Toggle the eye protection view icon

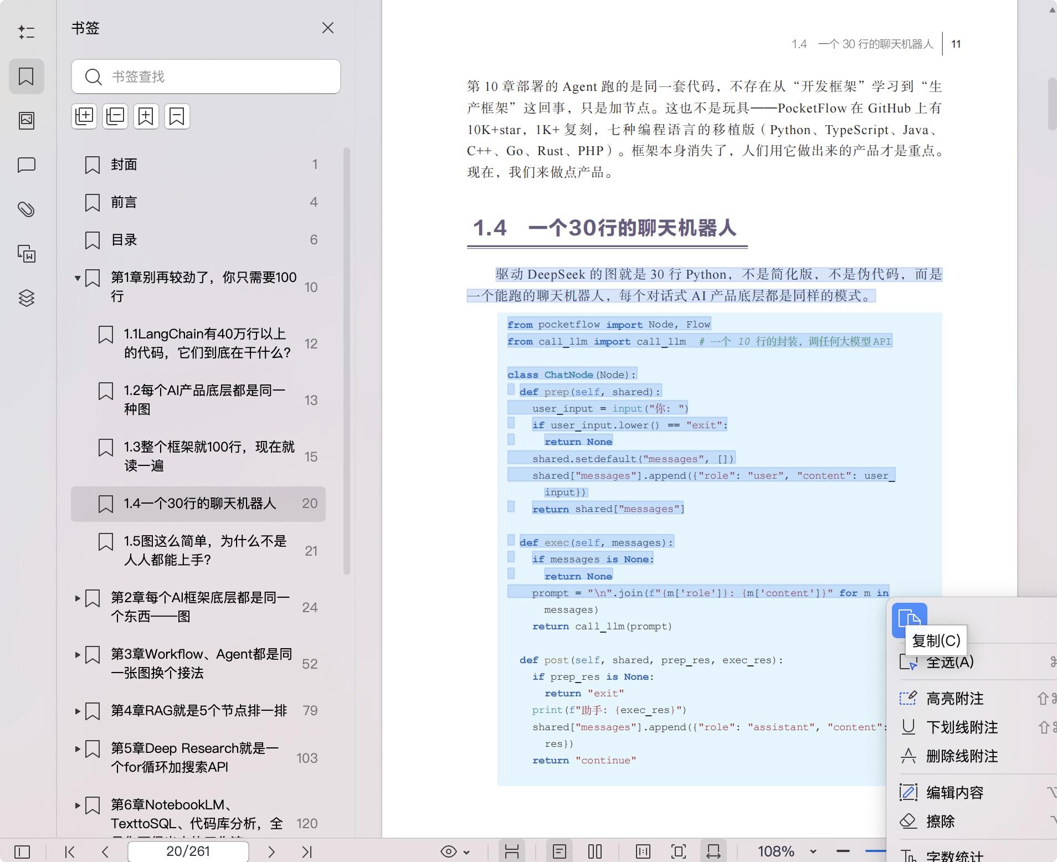pos(449,851)
